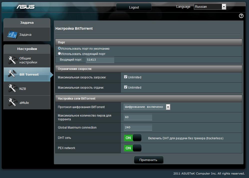This screenshot has height=178, width=249.
Task: Click the Максимальная скорость отдачи label
Action: [81, 88]
